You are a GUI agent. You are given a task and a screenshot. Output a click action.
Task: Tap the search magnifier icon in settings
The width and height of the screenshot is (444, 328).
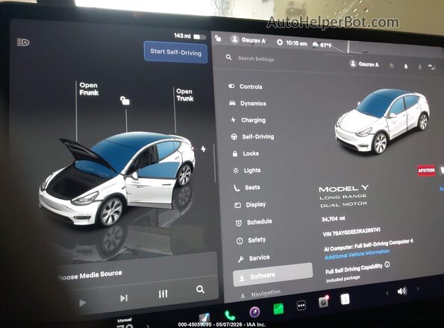[229, 57]
